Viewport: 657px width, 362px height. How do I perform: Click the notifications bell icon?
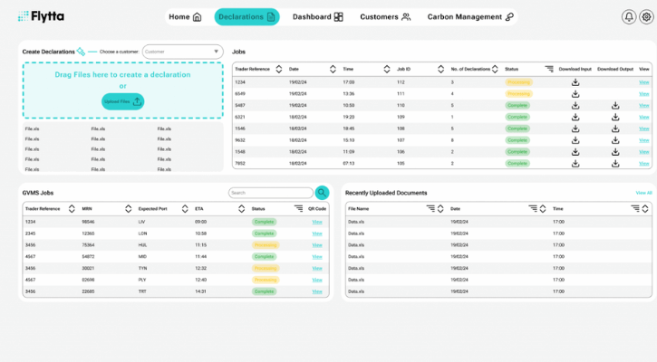pyautogui.click(x=629, y=16)
